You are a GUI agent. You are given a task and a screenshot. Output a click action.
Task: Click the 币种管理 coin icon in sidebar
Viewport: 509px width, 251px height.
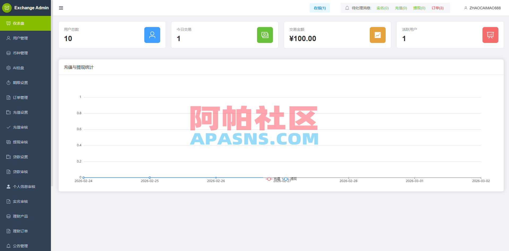tap(8, 53)
